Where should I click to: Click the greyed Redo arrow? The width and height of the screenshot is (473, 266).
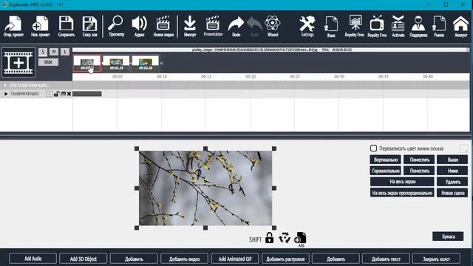coord(254,27)
